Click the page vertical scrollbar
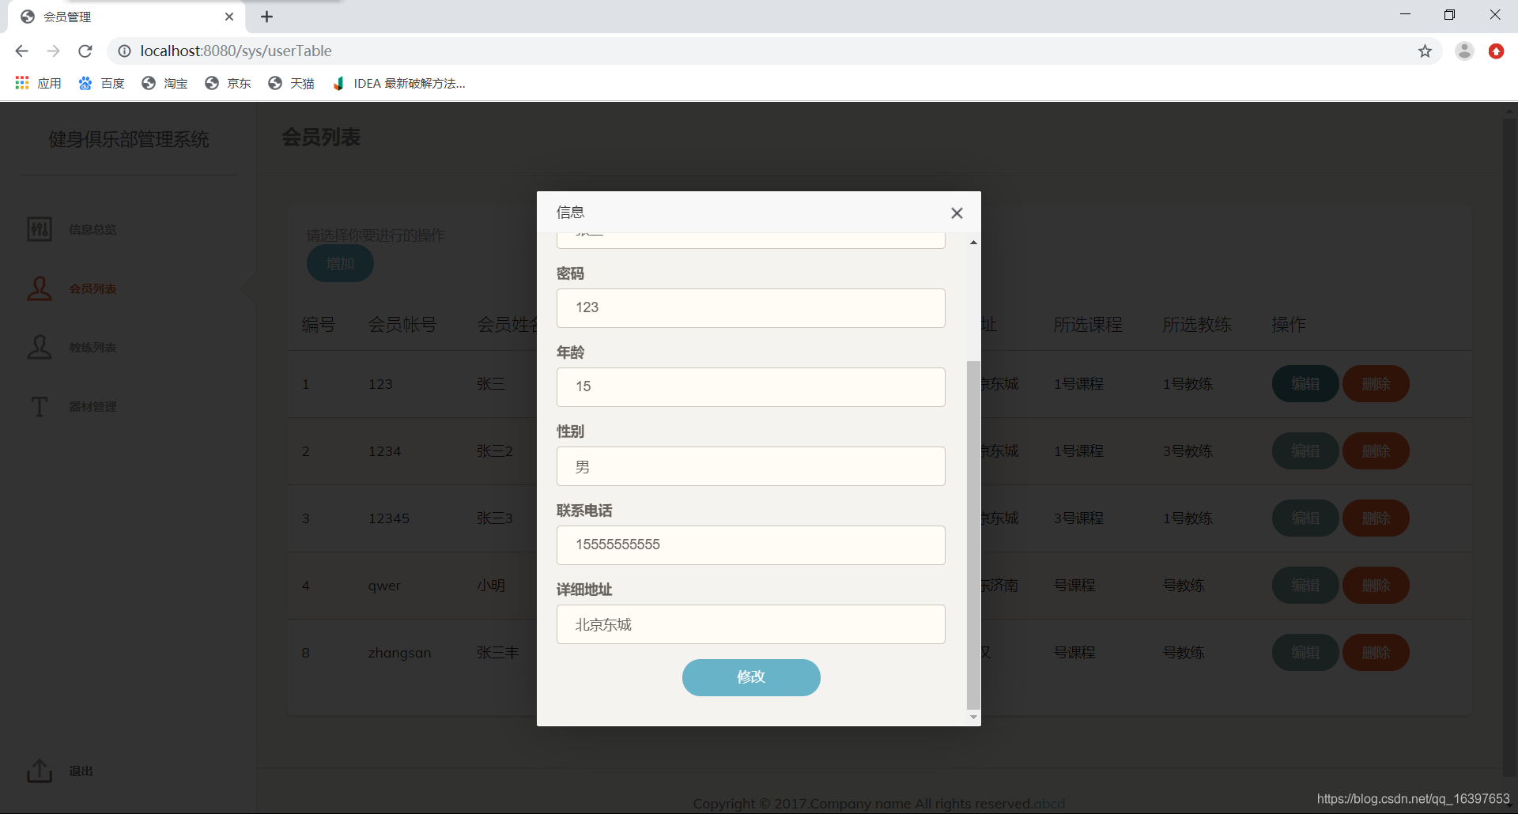Screen dimensions: 1518x814 [1509, 447]
